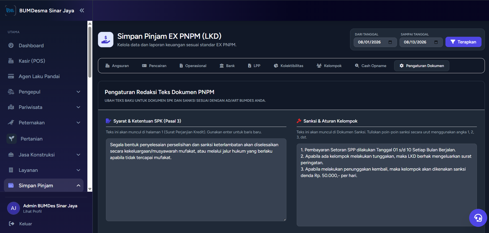
Task: Open Pertanian menu item
Action: 44,139
